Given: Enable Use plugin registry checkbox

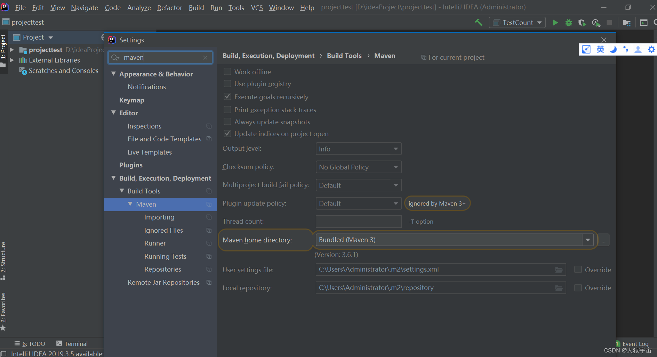Looking at the screenshot, I should (227, 84).
